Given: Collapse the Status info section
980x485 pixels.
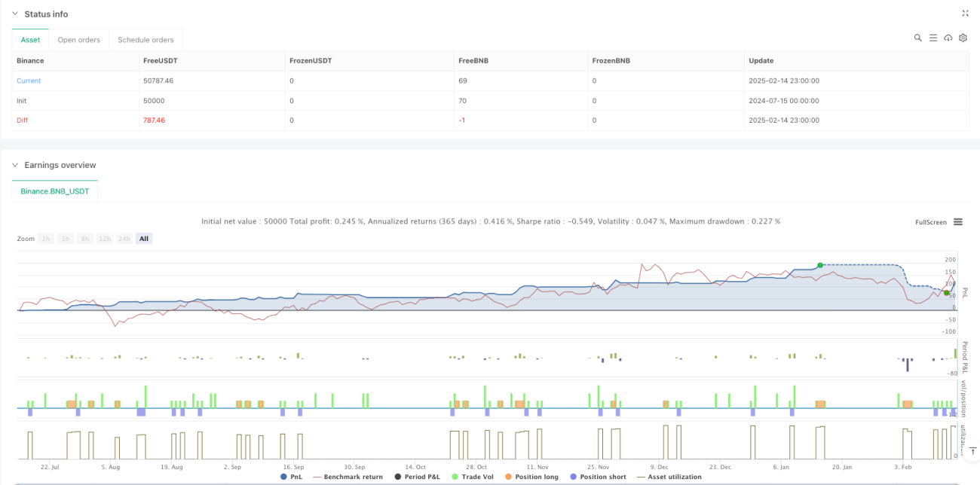Looking at the screenshot, I should (14, 14).
